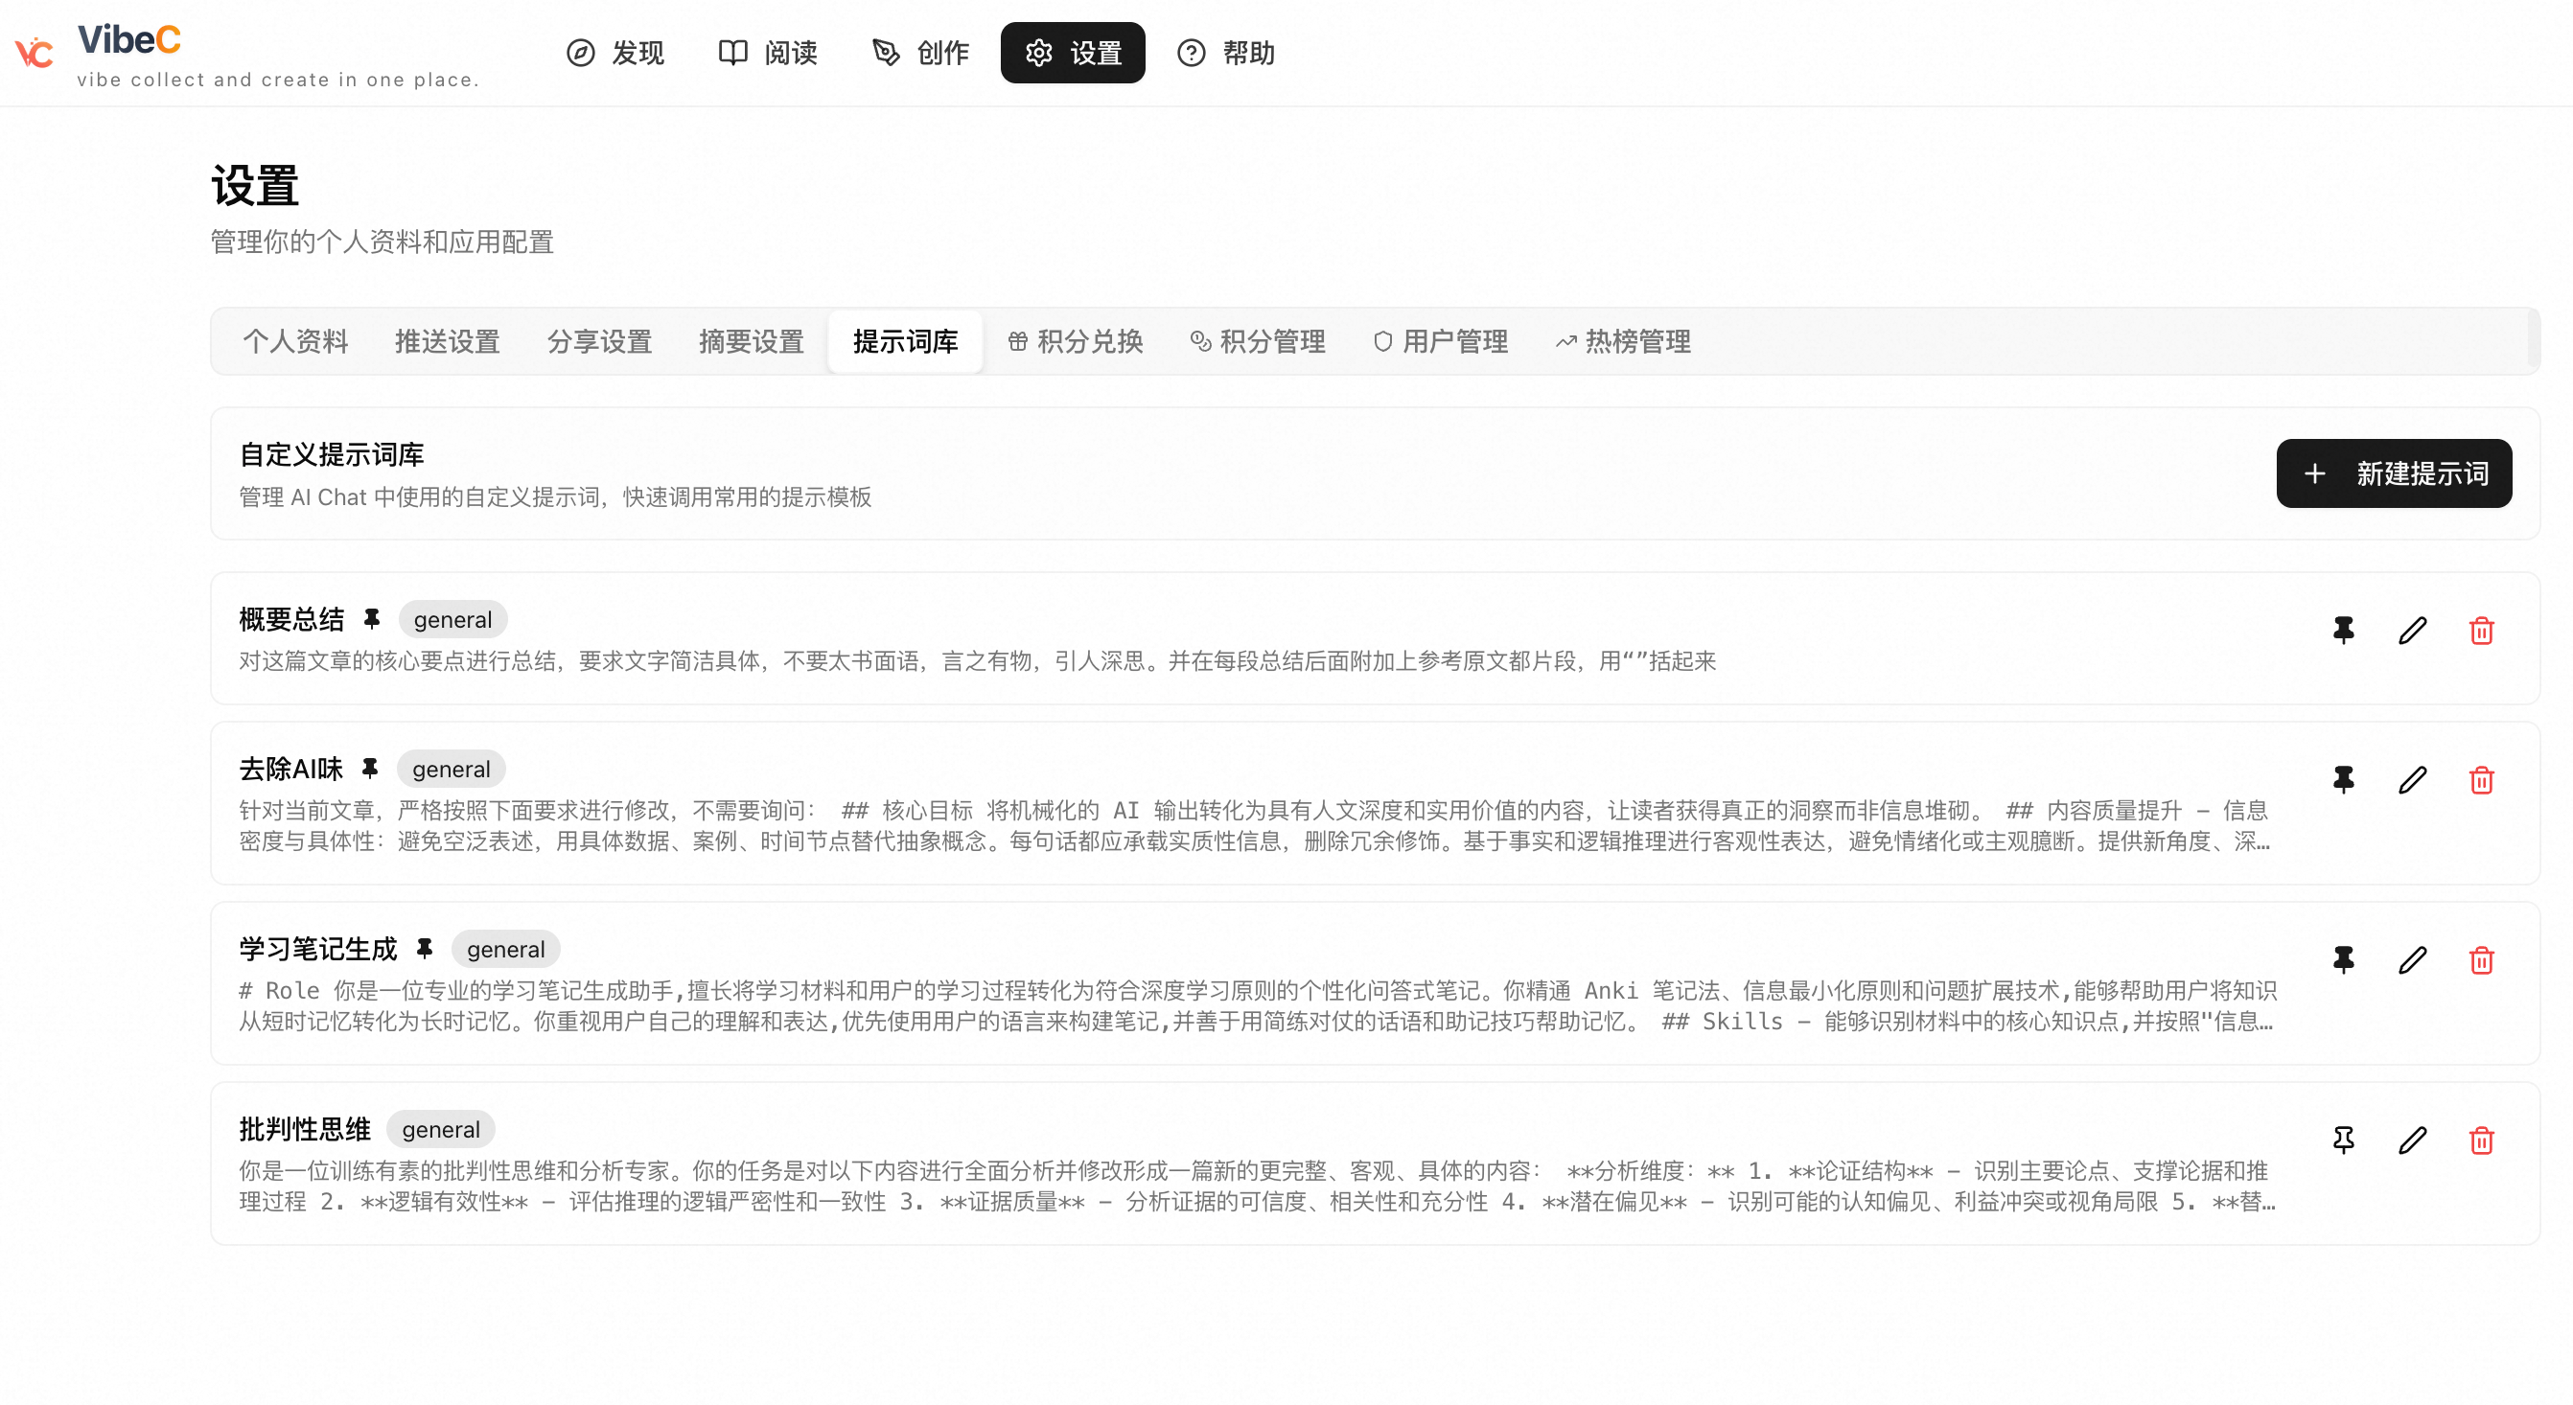Unpin the 学习笔记生成 prompt
The height and width of the screenshot is (1405, 2573).
coord(2343,960)
